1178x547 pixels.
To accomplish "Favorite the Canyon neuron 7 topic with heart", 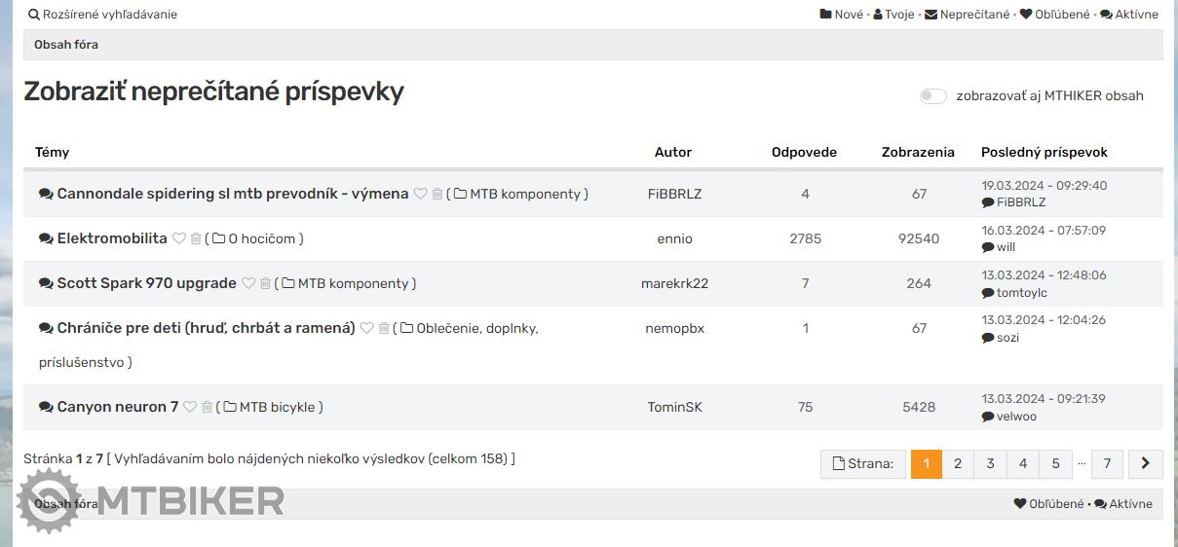I will tap(190, 407).
